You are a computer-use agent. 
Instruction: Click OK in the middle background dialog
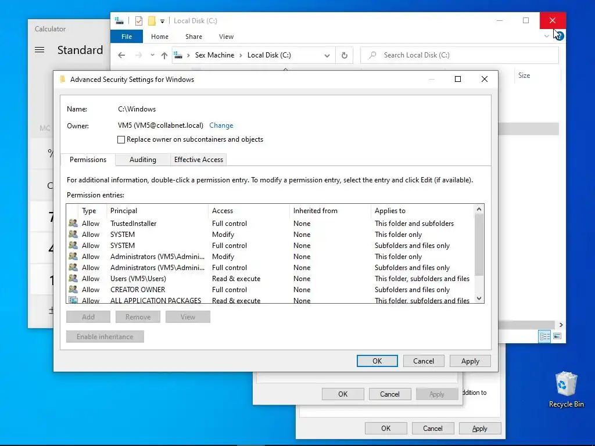[343, 394]
